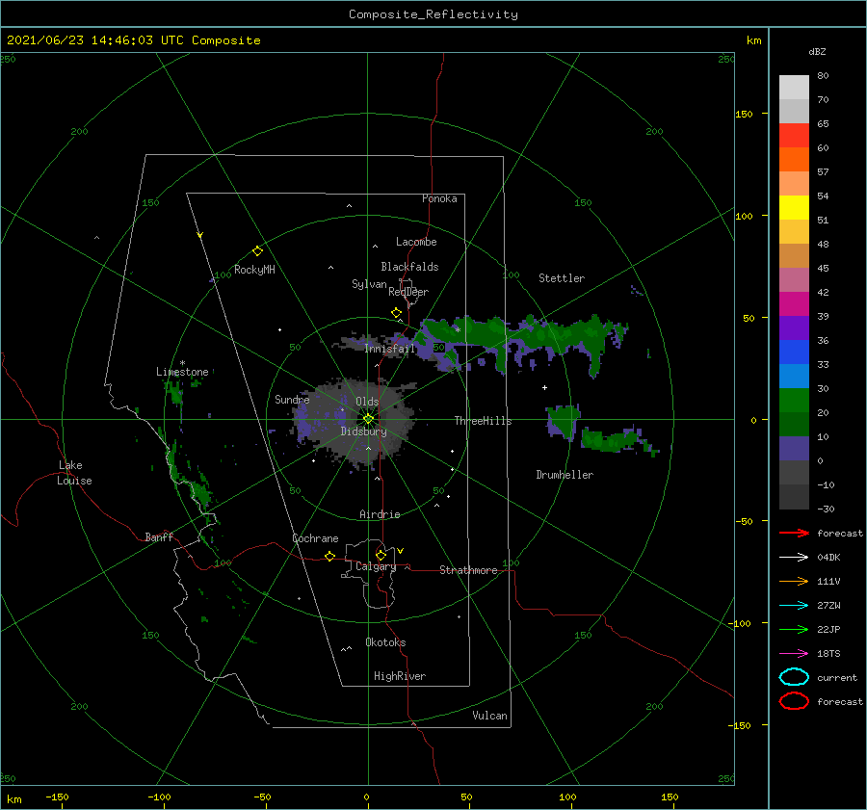Select the Drumheller label
The height and width of the screenshot is (810, 867).
click(x=565, y=475)
